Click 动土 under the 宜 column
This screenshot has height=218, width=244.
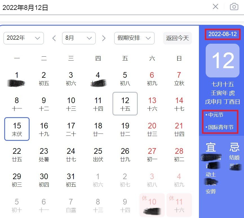210,175
